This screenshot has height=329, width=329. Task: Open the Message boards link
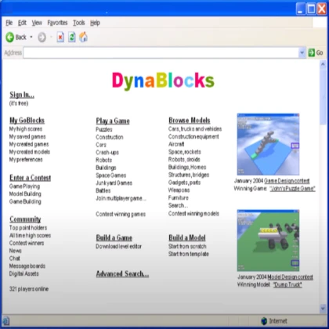(x=27, y=266)
